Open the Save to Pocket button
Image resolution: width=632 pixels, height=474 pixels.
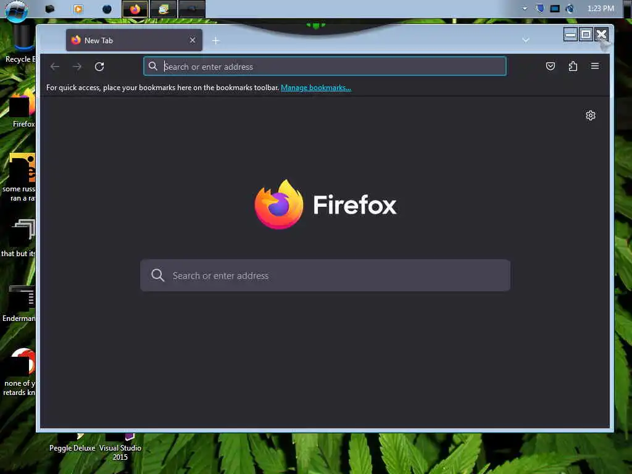(550, 66)
